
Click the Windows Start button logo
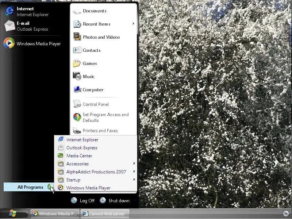coord(13,214)
